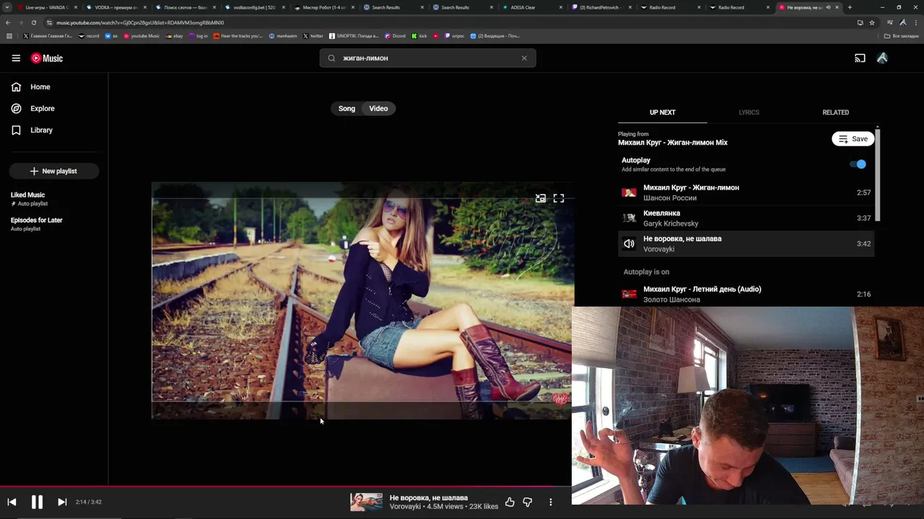This screenshot has height=519, width=924.
Task: Click the YouTube Music logo
Action: [47, 58]
